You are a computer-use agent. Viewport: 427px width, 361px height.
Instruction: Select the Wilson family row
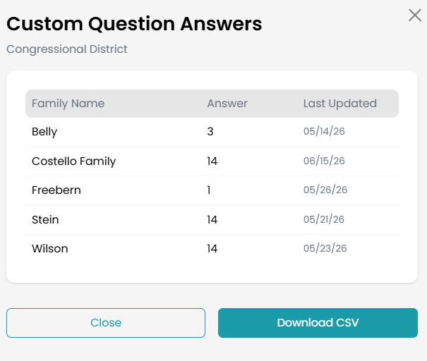point(212,249)
